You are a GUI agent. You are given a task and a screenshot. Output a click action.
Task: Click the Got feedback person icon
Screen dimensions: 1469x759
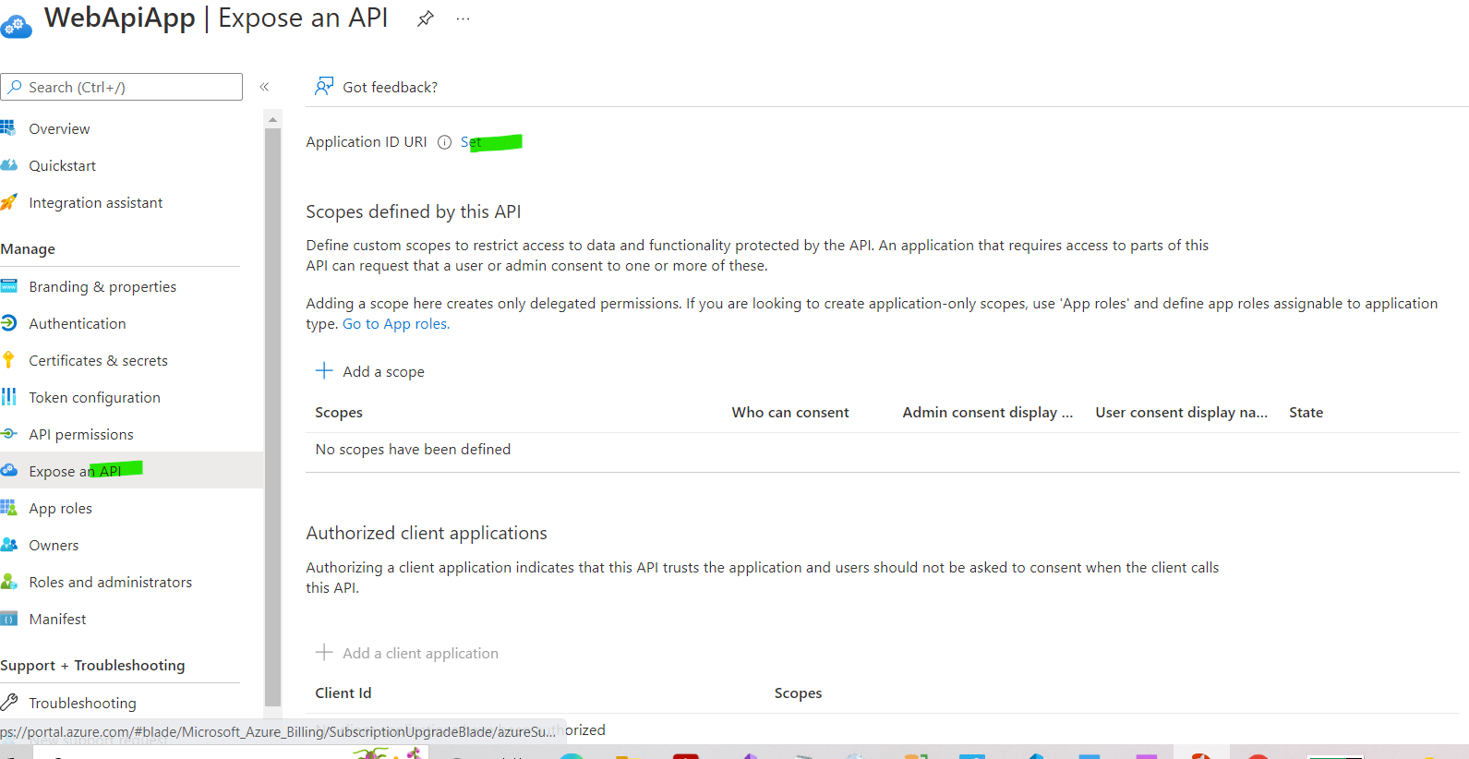pos(324,86)
